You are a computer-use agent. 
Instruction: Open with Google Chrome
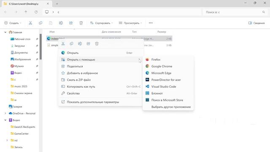click(x=168, y=66)
